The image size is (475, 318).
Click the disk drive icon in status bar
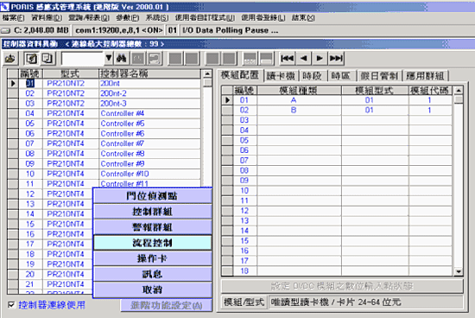(6, 30)
